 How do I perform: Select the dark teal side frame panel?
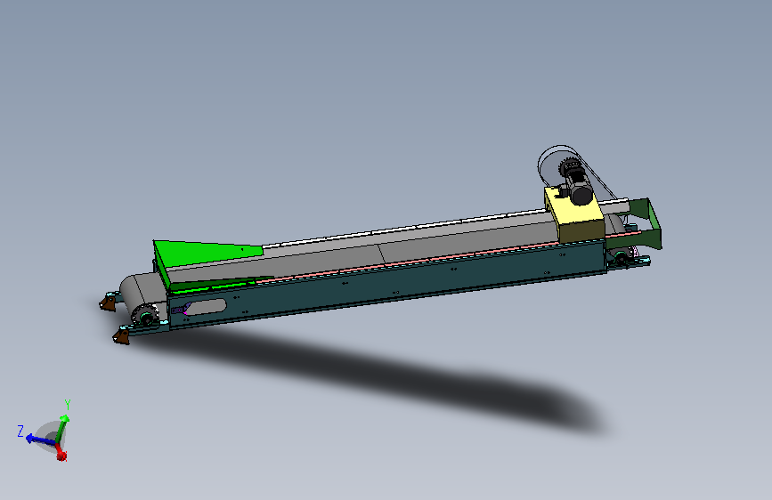click(389, 286)
